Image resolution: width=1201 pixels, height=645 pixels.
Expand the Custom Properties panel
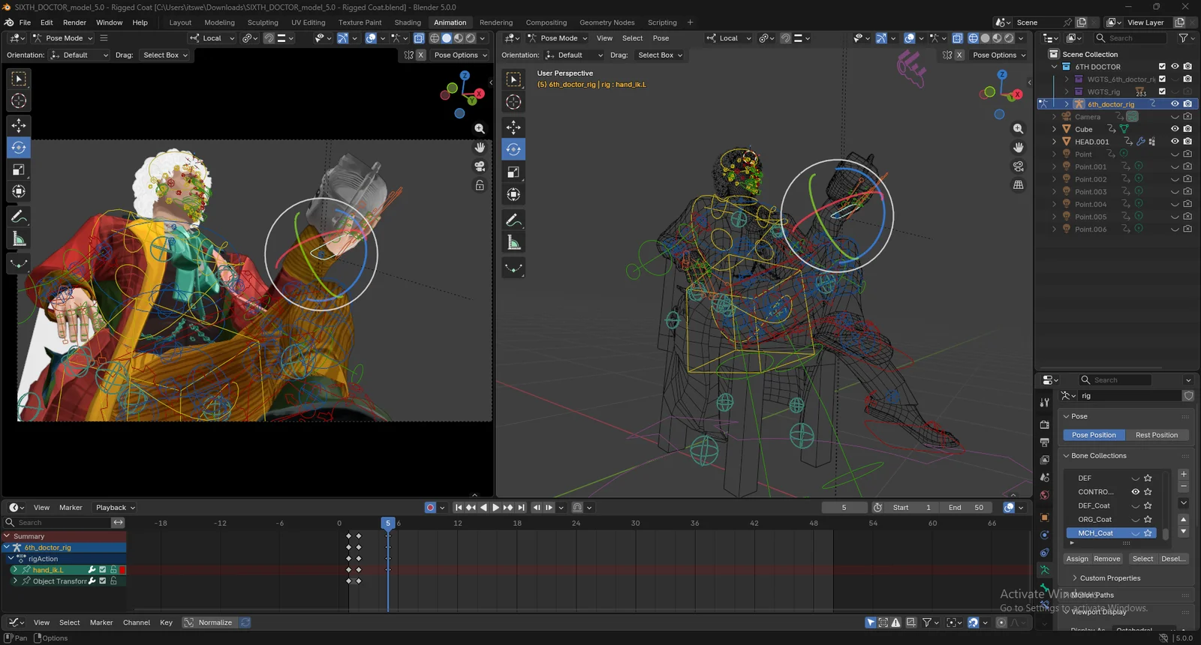point(1109,578)
